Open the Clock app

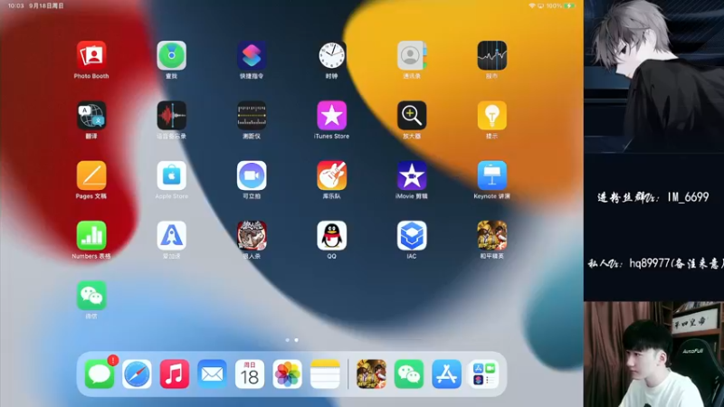point(331,55)
